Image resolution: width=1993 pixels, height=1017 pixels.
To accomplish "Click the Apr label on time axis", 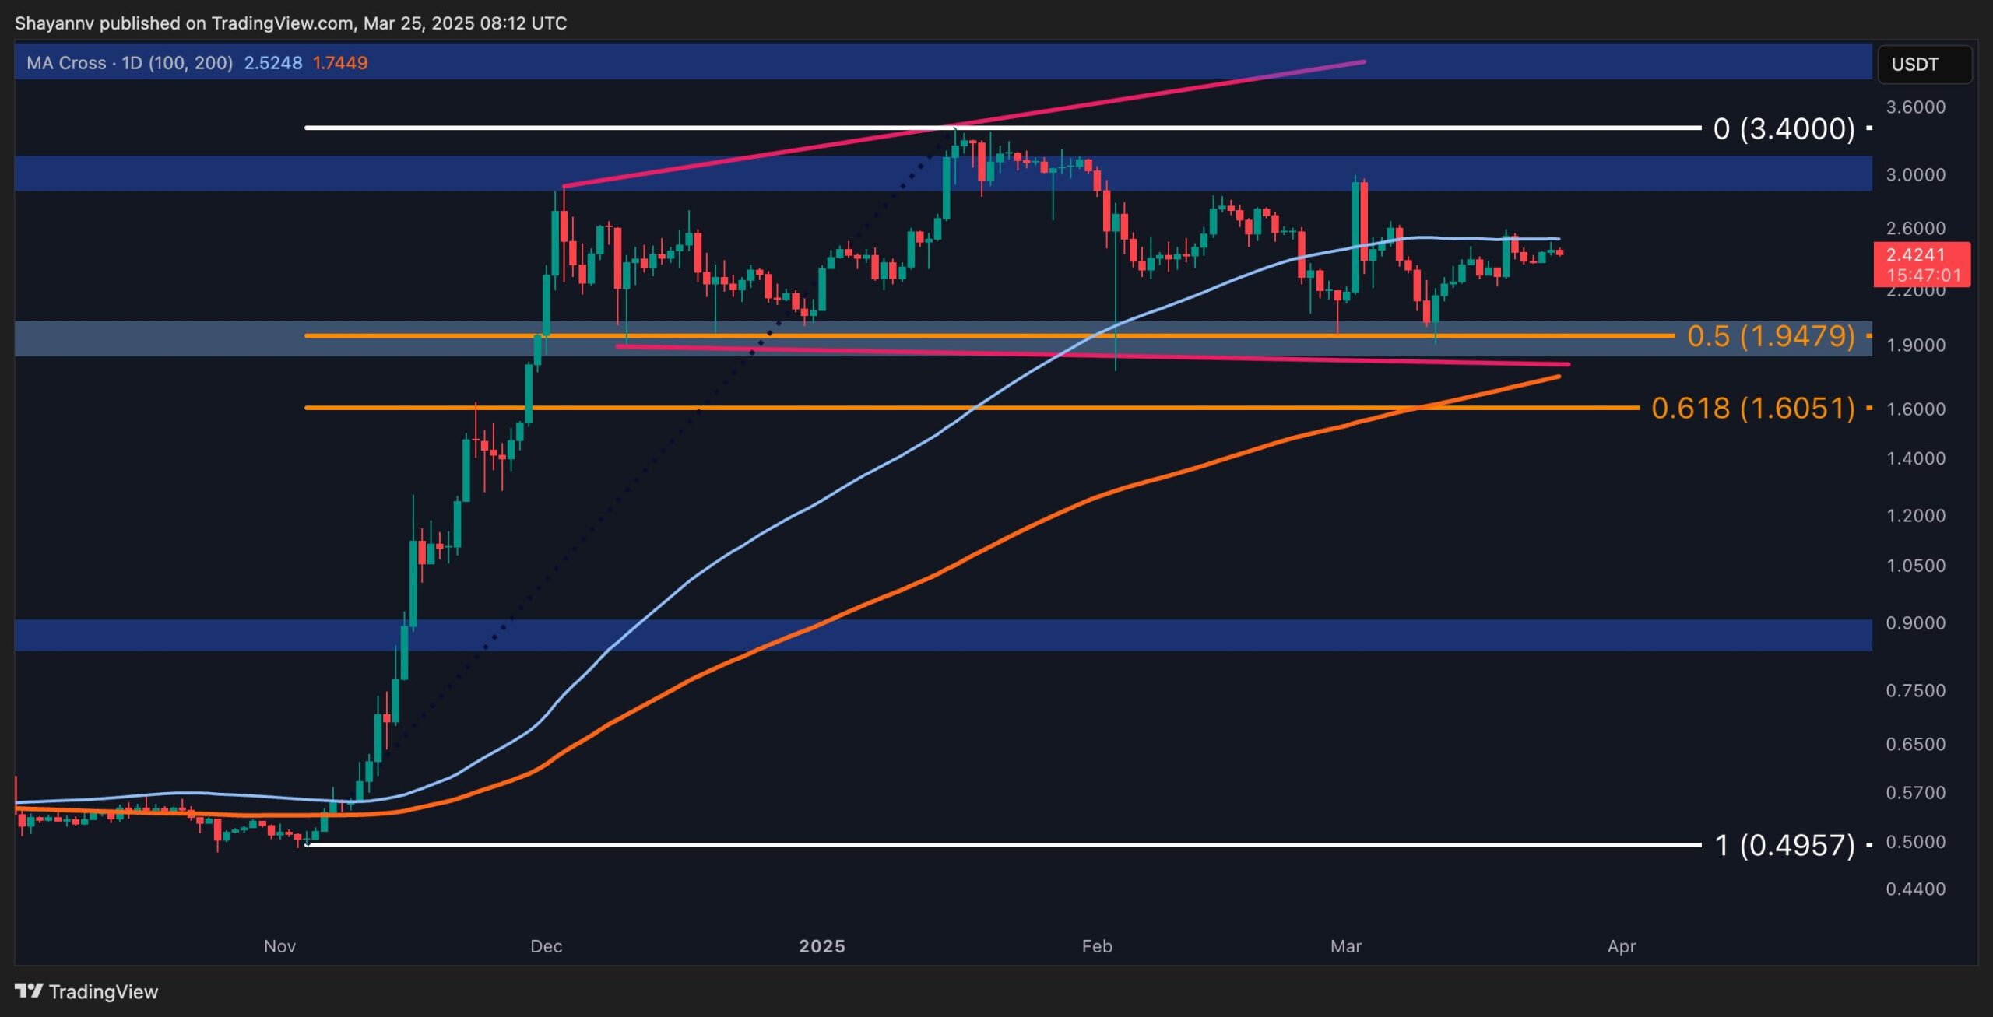I will click(x=1622, y=946).
